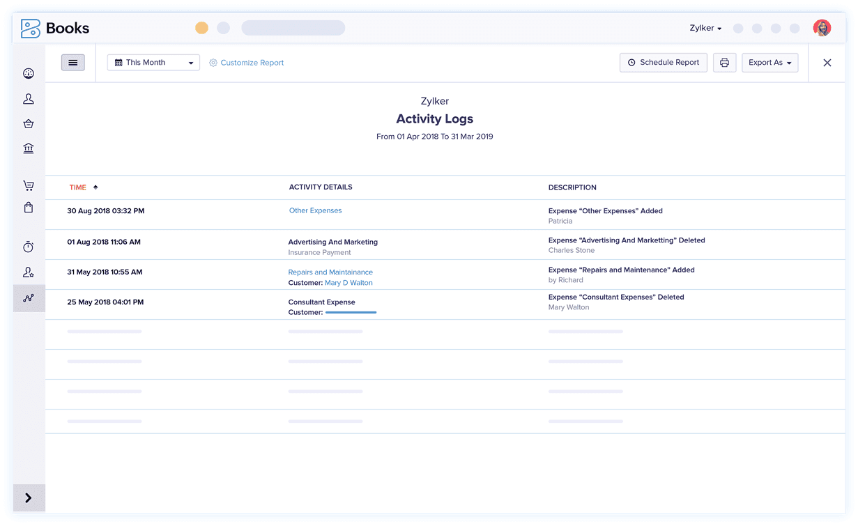This screenshot has height=526, width=858.
Task: Expand the Zylker organization menu
Action: coord(704,28)
